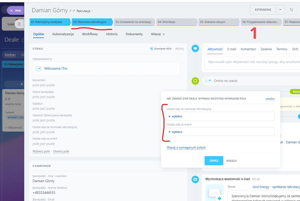Screen dimensions: 300x201
Task: Click the plus icon next to Omów na czacie
Action: pos(210,81)
